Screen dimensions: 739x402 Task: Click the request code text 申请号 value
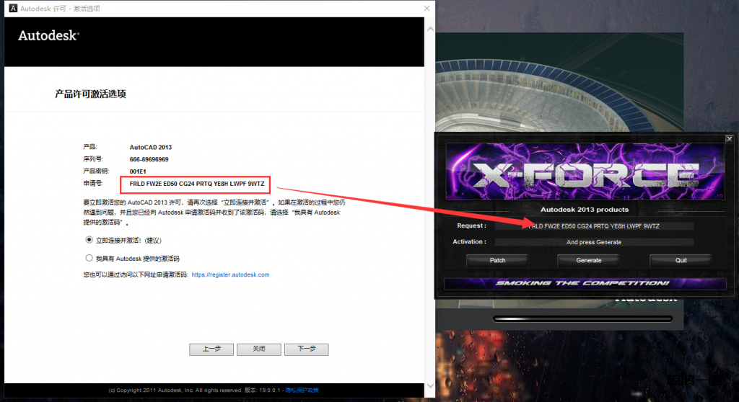197,184
